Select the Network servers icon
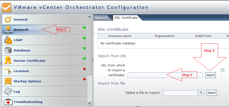The image size is (229, 107). click(8, 30)
